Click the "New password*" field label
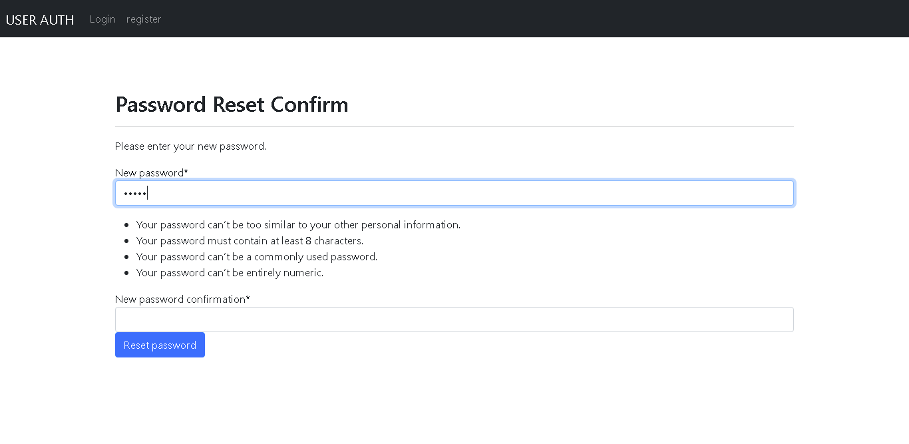The width and height of the screenshot is (909, 444). [150, 173]
